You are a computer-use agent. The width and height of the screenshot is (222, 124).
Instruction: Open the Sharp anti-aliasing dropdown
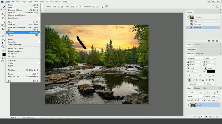pyautogui.click(x=211, y=84)
